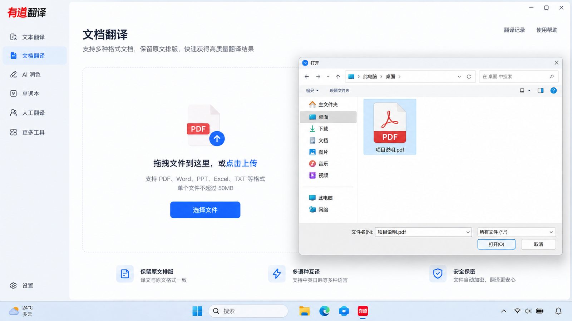
Task: Open Microsoft Edge from taskbar
Action: click(324, 311)
